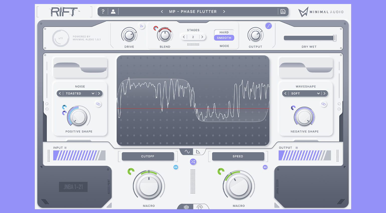
Task: Click the user account icon in the header
Action: tap(113, 11)
